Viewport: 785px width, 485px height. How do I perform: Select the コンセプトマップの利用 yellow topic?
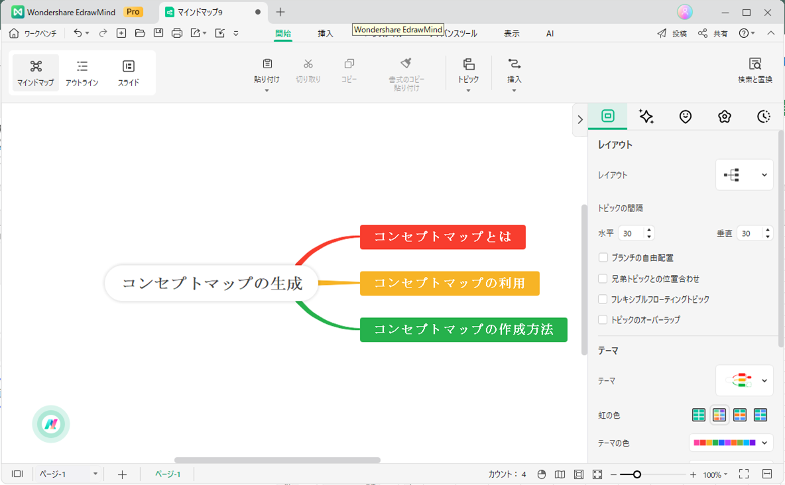[450, 284]
